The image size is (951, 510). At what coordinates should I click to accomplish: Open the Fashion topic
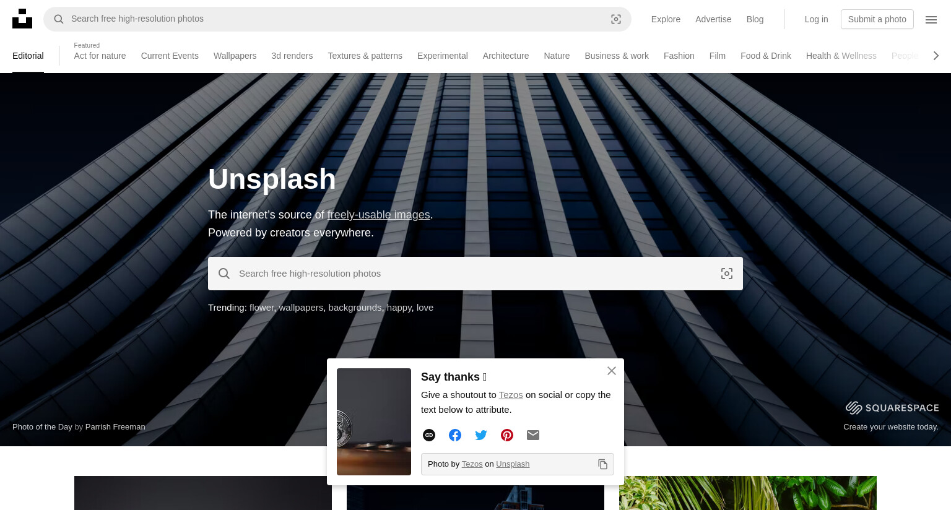679,56
